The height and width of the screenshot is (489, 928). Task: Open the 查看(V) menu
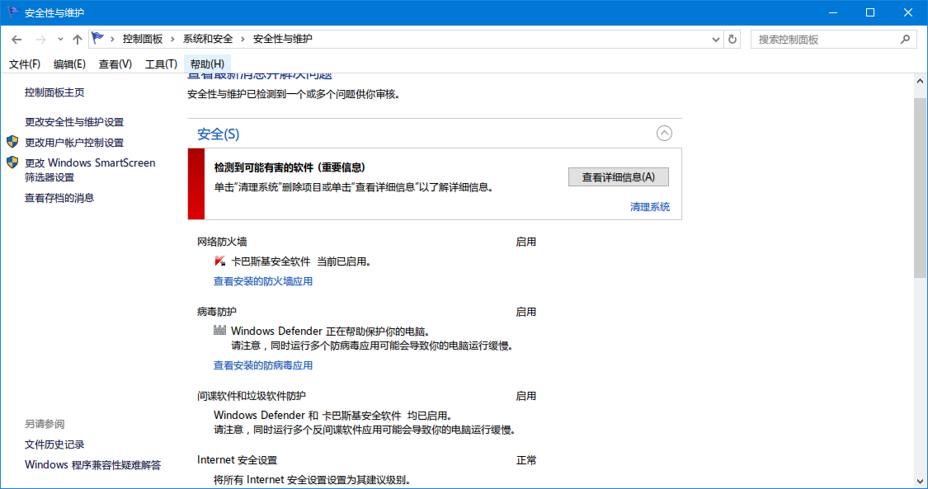[x=115, y=63]
